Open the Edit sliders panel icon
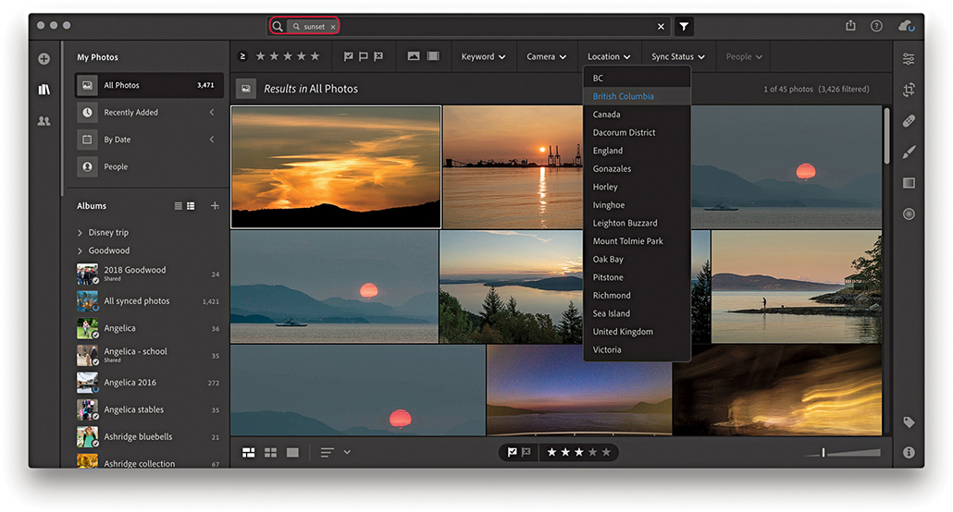Image resolution: width=953 pixels, height=512 pixels. [x=909, y=59]
